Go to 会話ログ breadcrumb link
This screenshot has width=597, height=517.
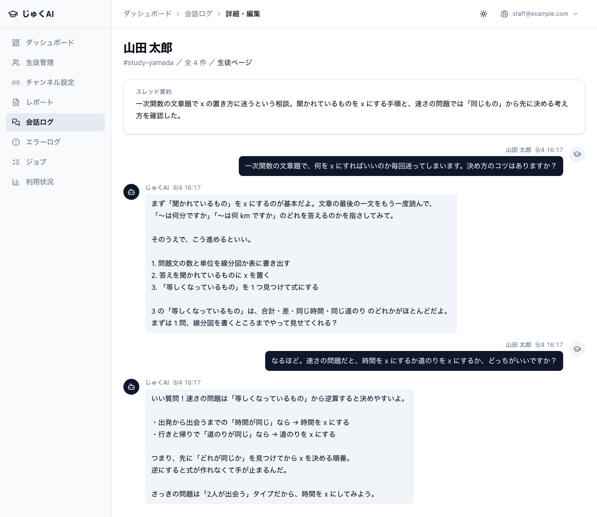(x=199, y=14)
